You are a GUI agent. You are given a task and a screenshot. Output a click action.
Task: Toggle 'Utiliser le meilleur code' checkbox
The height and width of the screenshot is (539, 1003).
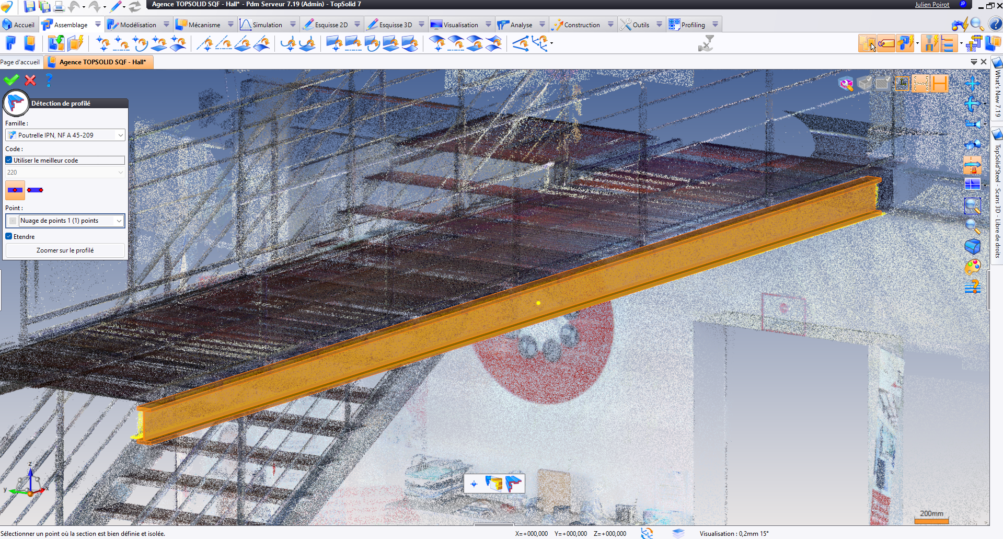pyautogui.click(x=9, y=160)
